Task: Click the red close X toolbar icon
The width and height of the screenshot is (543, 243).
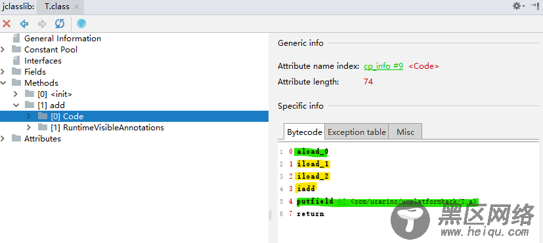Action: click(x=6, y=24)
